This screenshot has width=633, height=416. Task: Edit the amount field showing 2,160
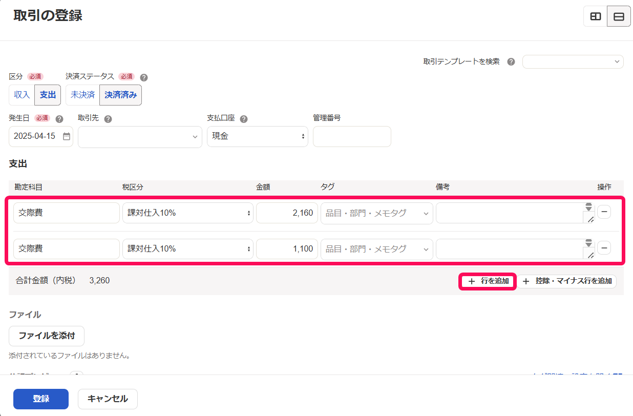coord(287,213)
